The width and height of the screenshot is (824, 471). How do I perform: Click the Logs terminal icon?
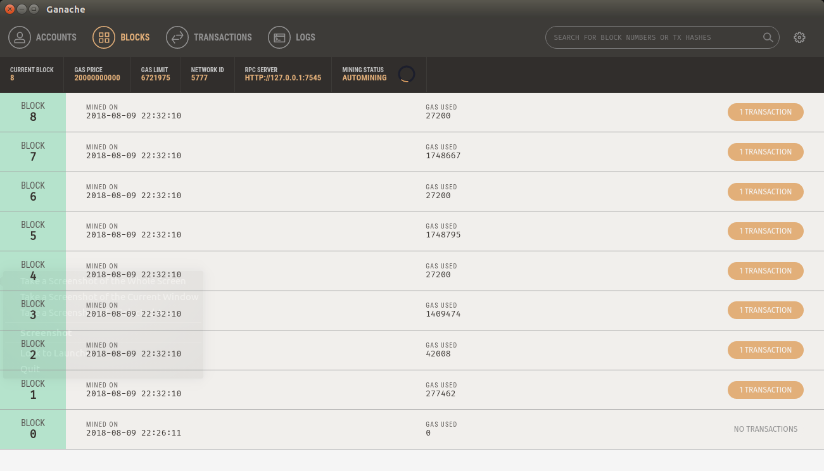pos(279,37)
